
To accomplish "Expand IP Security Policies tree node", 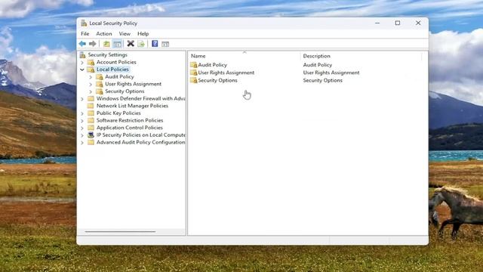I will point(82,135).
